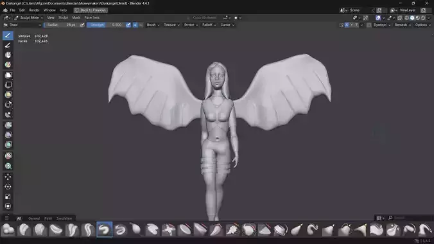Set brush direction to Add (plus)
This screenshot has width=434, height=244.
coord(135,25)
